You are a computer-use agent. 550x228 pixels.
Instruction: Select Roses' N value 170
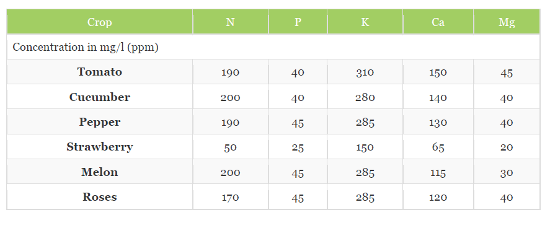coord(231,198)
